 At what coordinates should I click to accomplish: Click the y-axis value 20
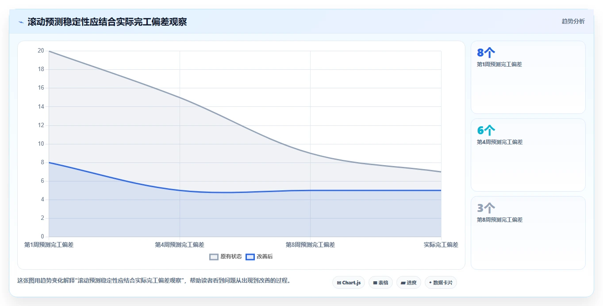(x=41, y=51)
